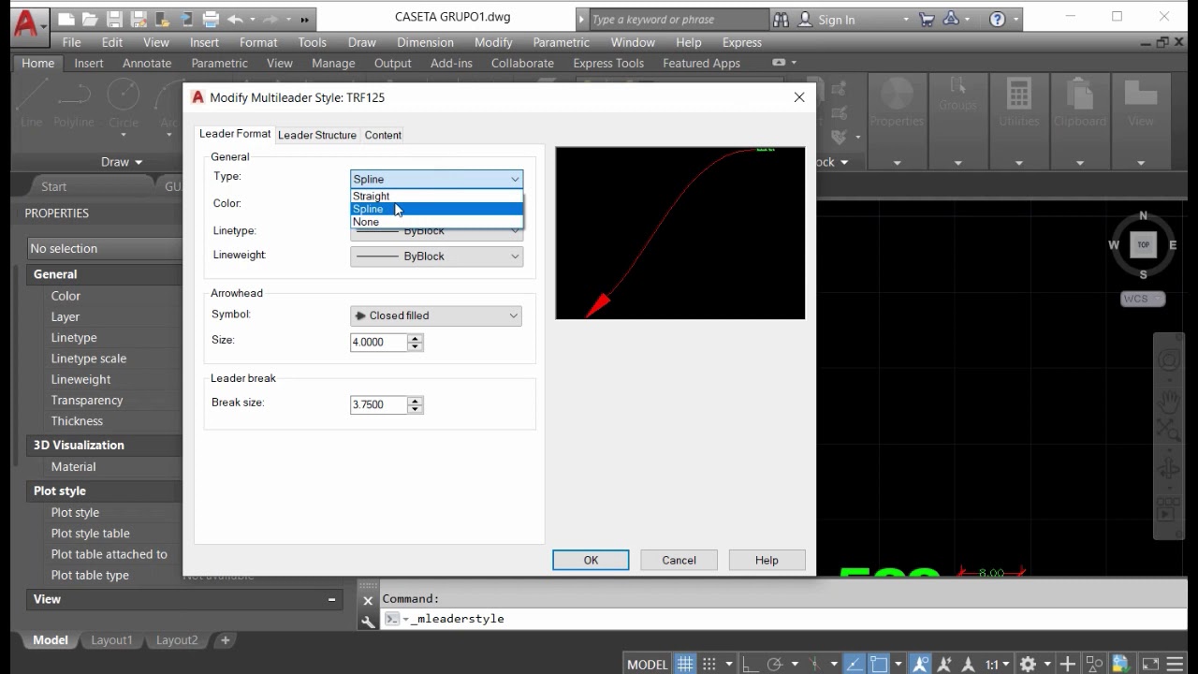Screen dimensions: 1198x674
Task: Open the 1:1 annotation scale dropdown
Action: 997,664
